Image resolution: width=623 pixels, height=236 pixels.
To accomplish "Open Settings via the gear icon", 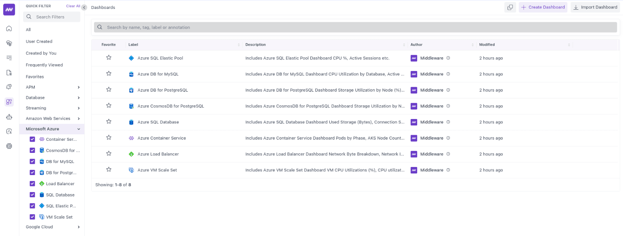I will [x=9, y=146].
